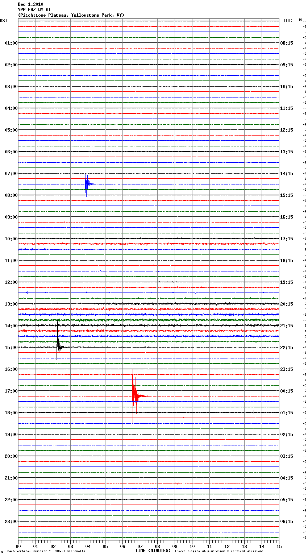Click the "15:00" MST time label
This screenshot has width=308, height=556.
click(x=11, y=348)
